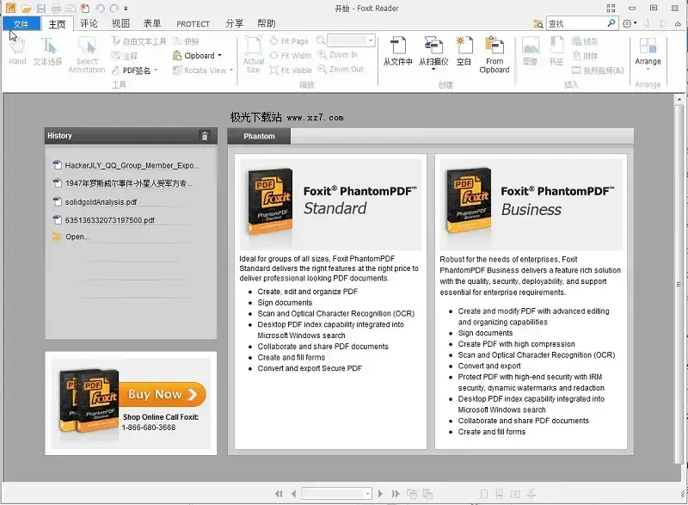Screen dimensions: 688x505
Task: Expand the customize quick access toolbar arrow
Action: click(126, 9)
